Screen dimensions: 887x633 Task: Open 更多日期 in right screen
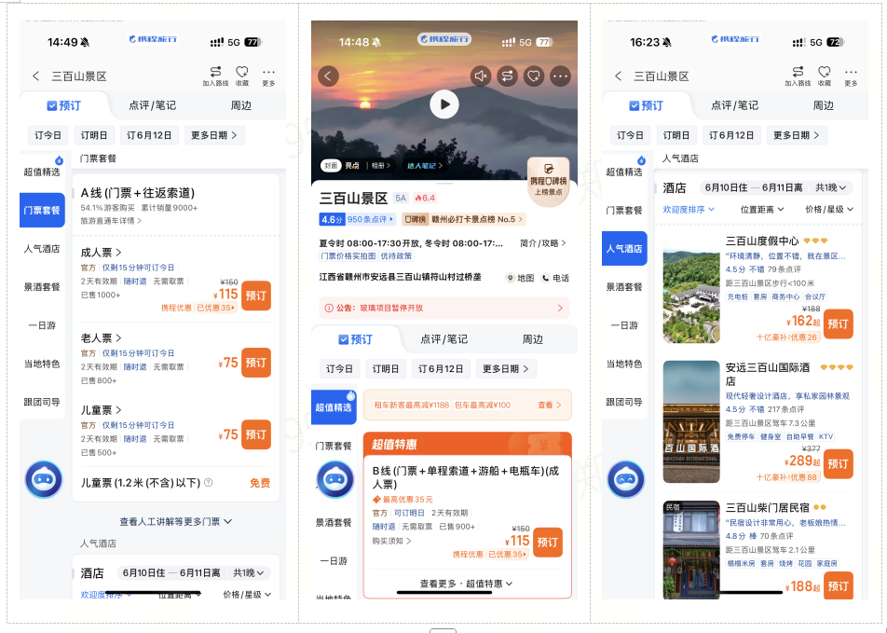coord(797,135)
